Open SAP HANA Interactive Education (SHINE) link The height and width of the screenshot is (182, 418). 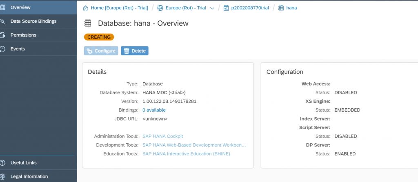click(x=186, y=154)
